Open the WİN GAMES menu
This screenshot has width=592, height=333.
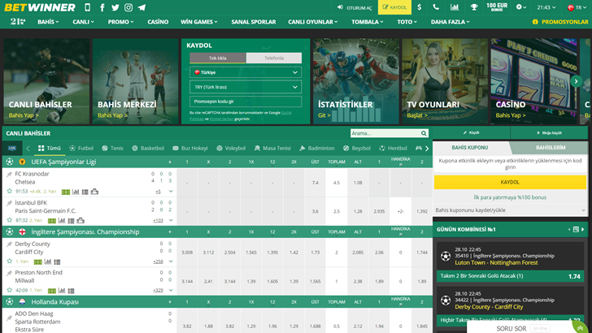198,22
